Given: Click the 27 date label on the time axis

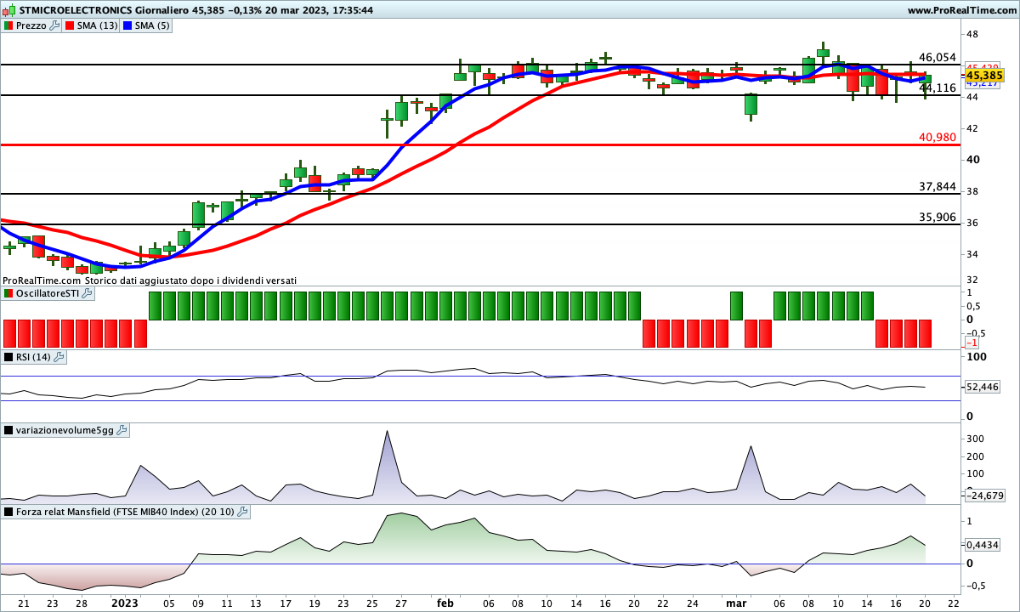Looking at the screenshot, I should click(x=400, y=603).
